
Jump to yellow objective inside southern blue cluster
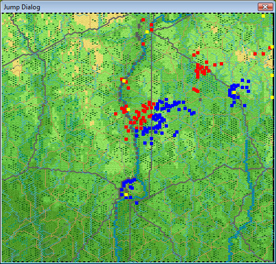126,195
